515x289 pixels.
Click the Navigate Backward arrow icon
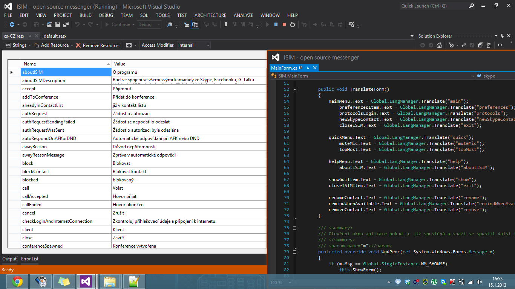(12, 24)
